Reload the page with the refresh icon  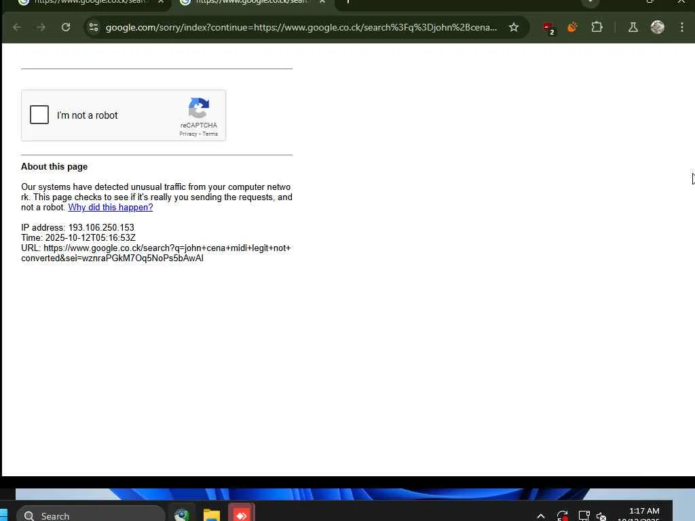[66, 27]
